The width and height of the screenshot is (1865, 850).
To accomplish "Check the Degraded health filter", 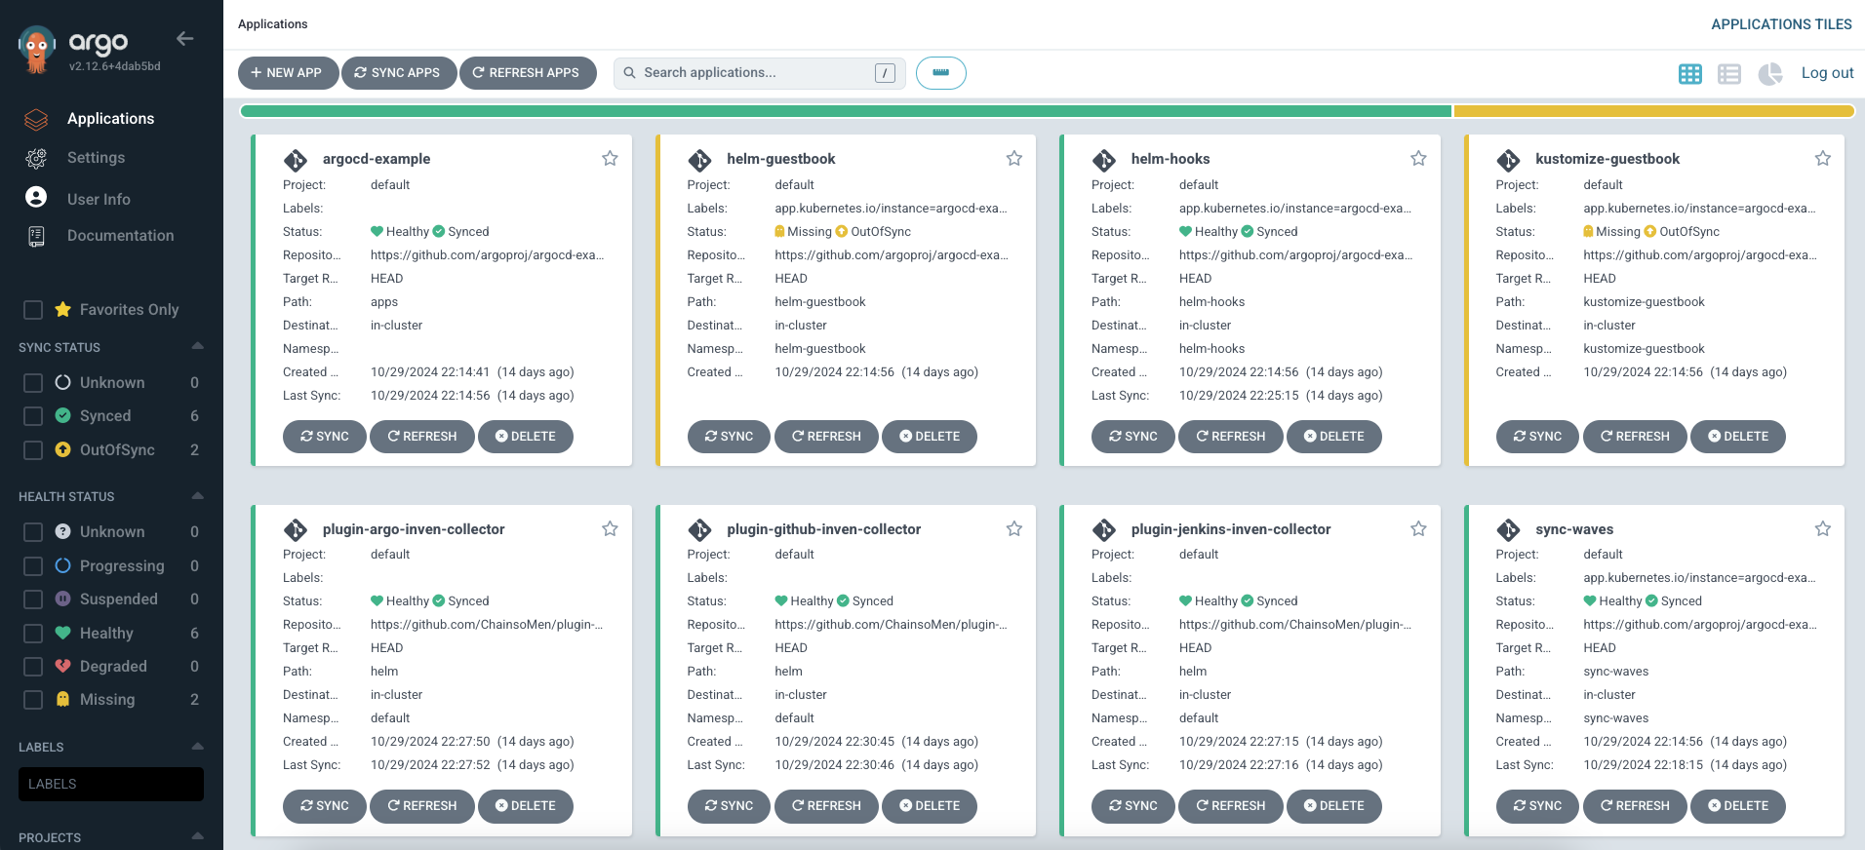I will [x=33, y=667].
